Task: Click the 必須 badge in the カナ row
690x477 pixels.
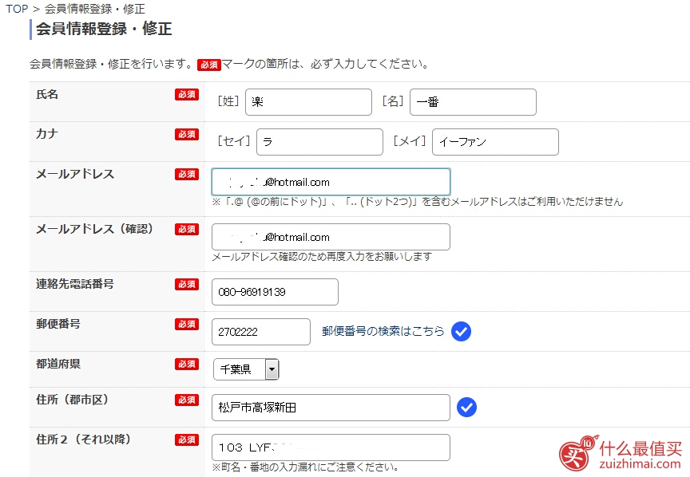Action: (x=187, y=134)
